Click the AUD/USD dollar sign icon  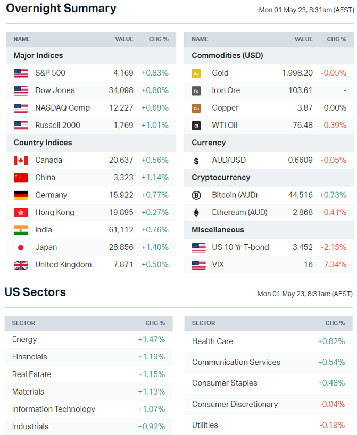point(196,161)
